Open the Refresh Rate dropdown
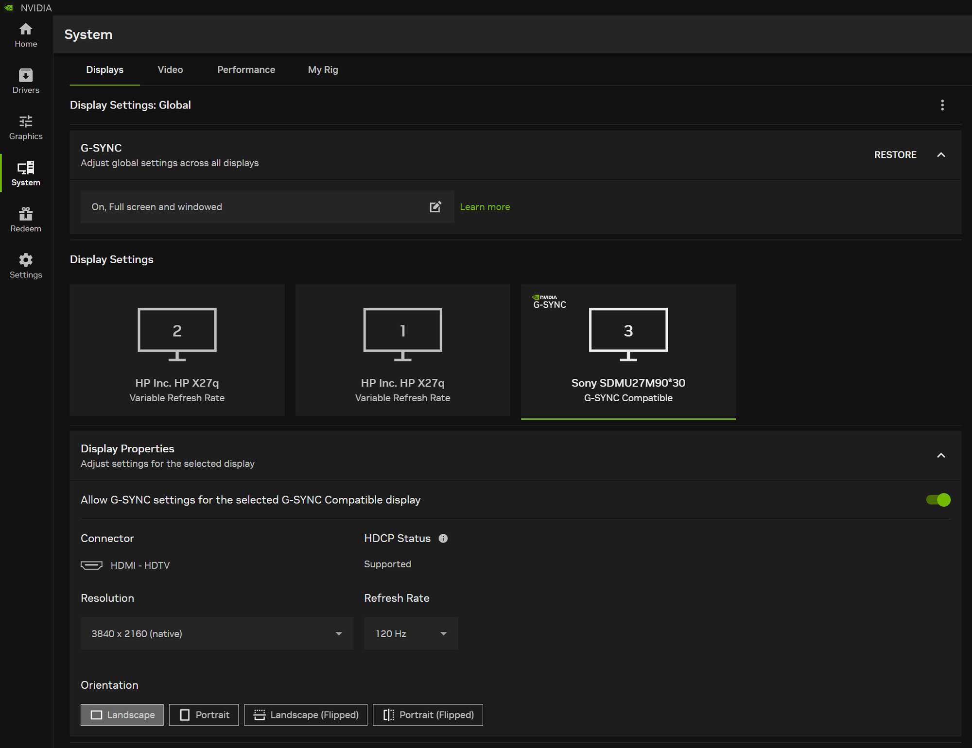The width and height of the screenshot is (972, 748). [411, 633]
